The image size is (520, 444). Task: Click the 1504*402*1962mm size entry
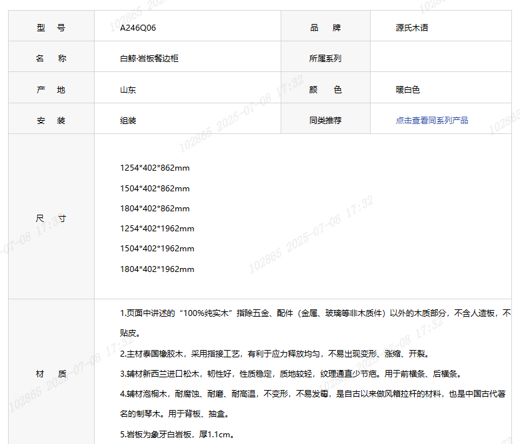tap(157, 249)
